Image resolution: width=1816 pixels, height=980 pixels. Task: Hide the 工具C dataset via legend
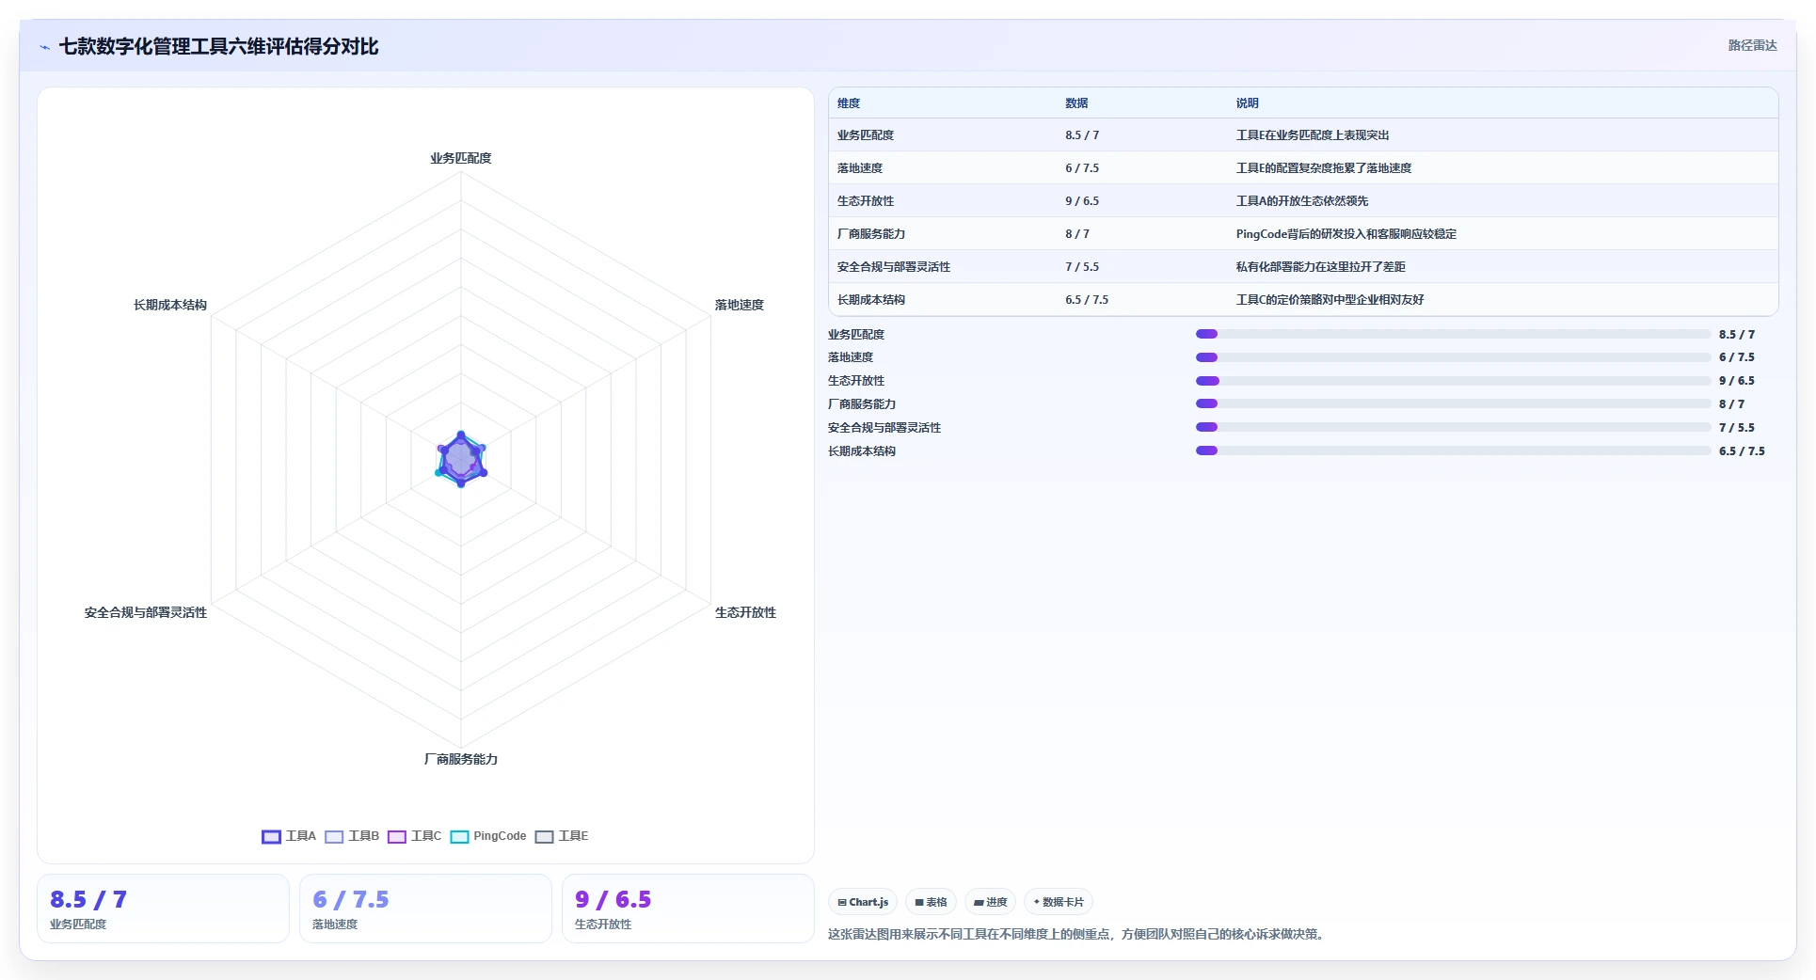414,836
